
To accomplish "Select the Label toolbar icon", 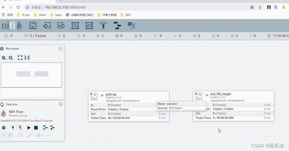I will pyautogui.click(x=131, y=25).
